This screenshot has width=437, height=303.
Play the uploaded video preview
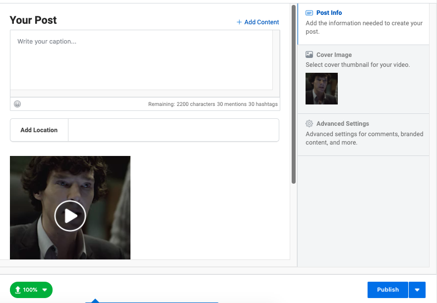[x=70, y=216]
